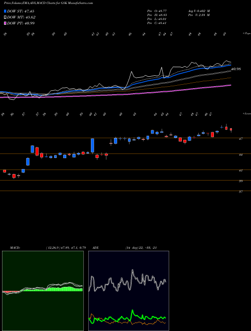This screenshot has height=331, width=251.
Task: Click the 39 price axis label
Action: (240, 181)
